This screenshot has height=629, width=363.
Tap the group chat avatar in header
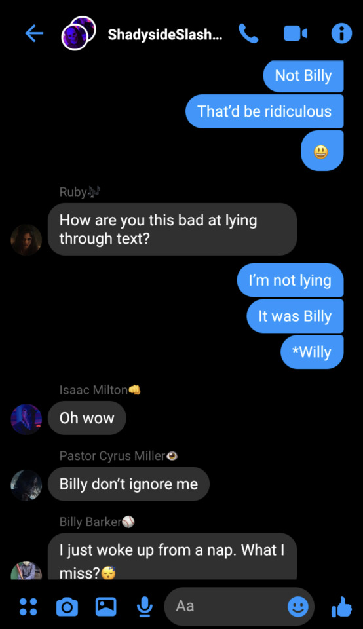[x=79, y=33]
